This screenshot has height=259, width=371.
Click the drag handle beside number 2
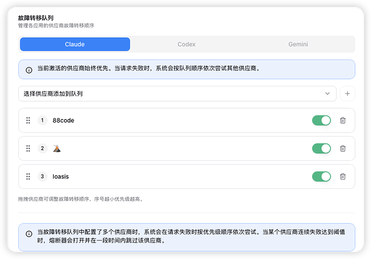(x=28, y=149)
